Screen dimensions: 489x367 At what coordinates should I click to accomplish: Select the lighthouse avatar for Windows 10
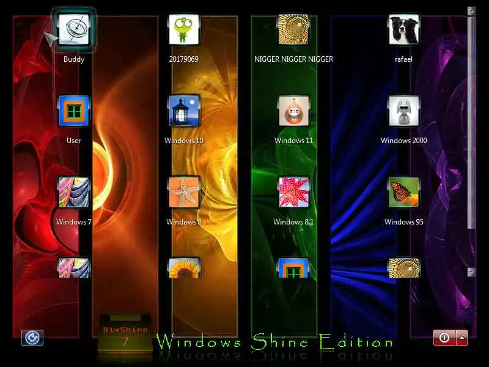click(x=184, y=111)
